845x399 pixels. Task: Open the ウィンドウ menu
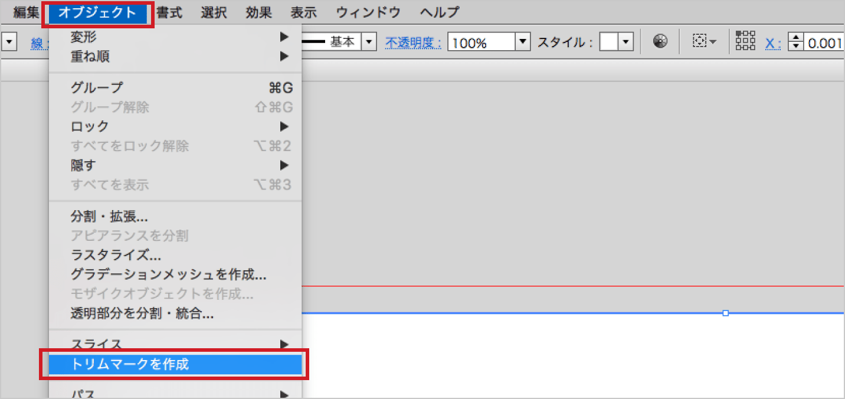coord(368,12)
